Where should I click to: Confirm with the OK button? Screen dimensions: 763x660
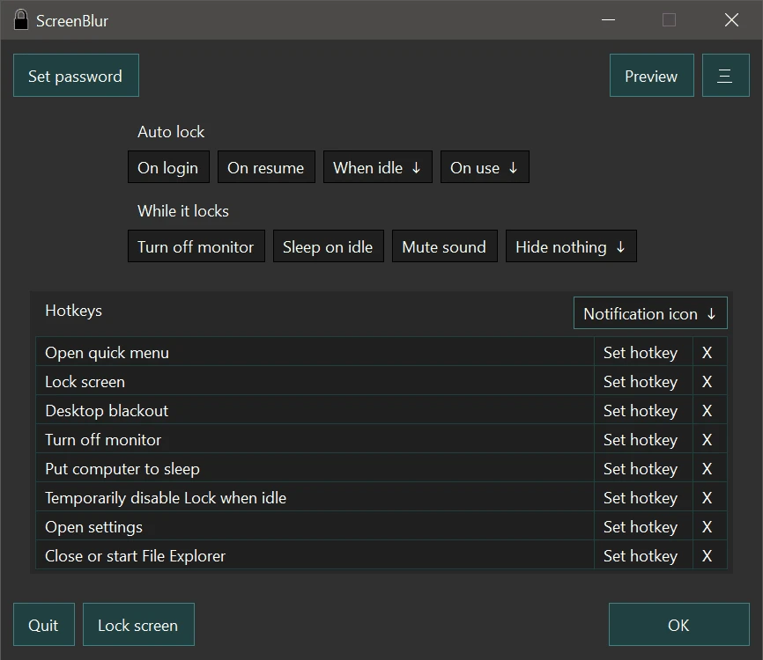coord(678,625)
